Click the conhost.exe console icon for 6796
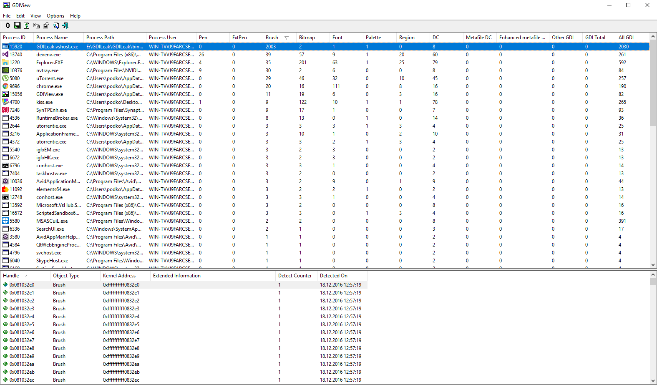This screenshot has width=657, height=385. pos(5,166)
